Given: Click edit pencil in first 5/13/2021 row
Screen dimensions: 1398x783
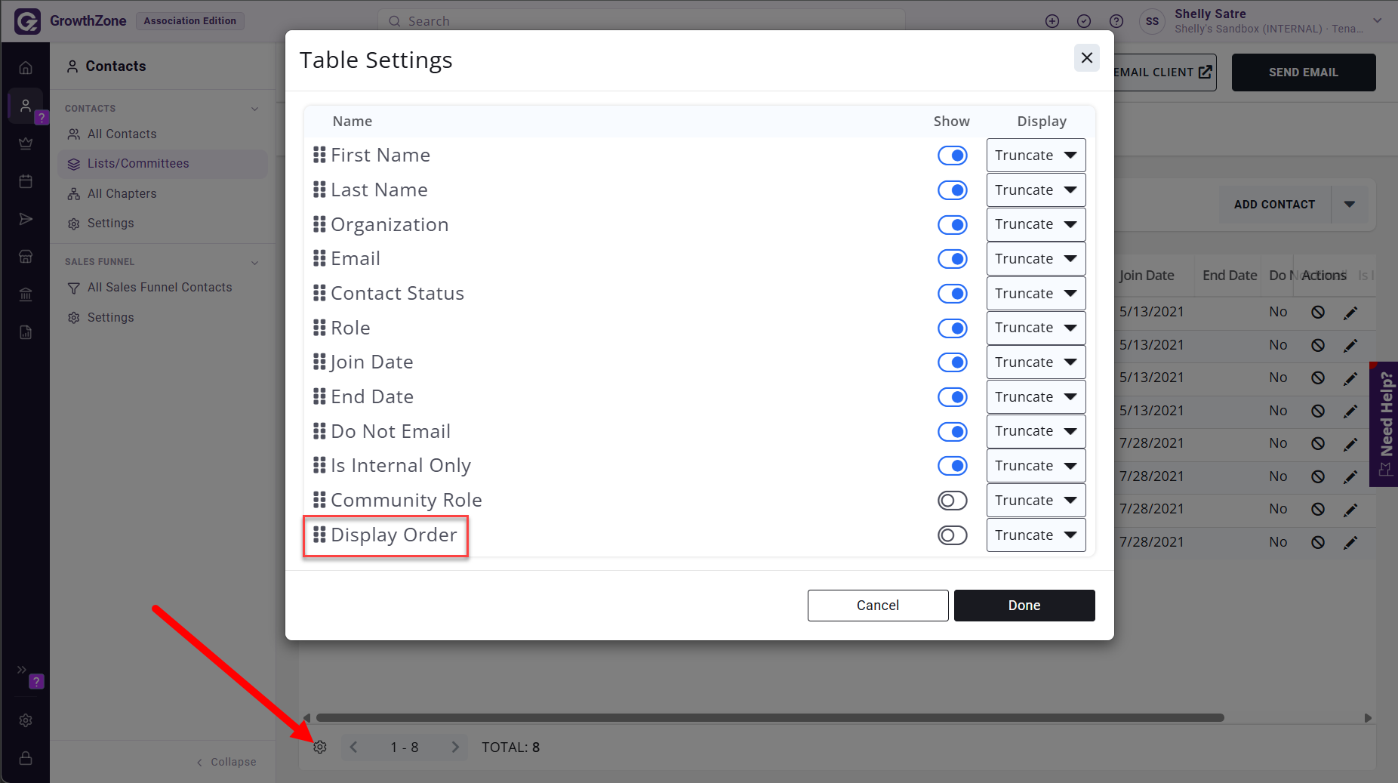Looking at the screenshot, I should [x=1350, y=313].
